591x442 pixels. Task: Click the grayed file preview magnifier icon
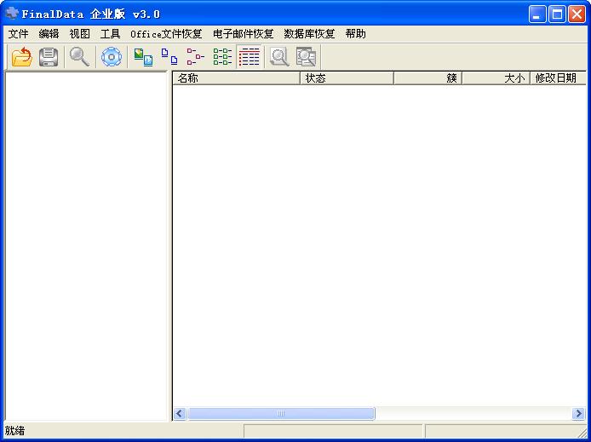click(x=279, y=57)
